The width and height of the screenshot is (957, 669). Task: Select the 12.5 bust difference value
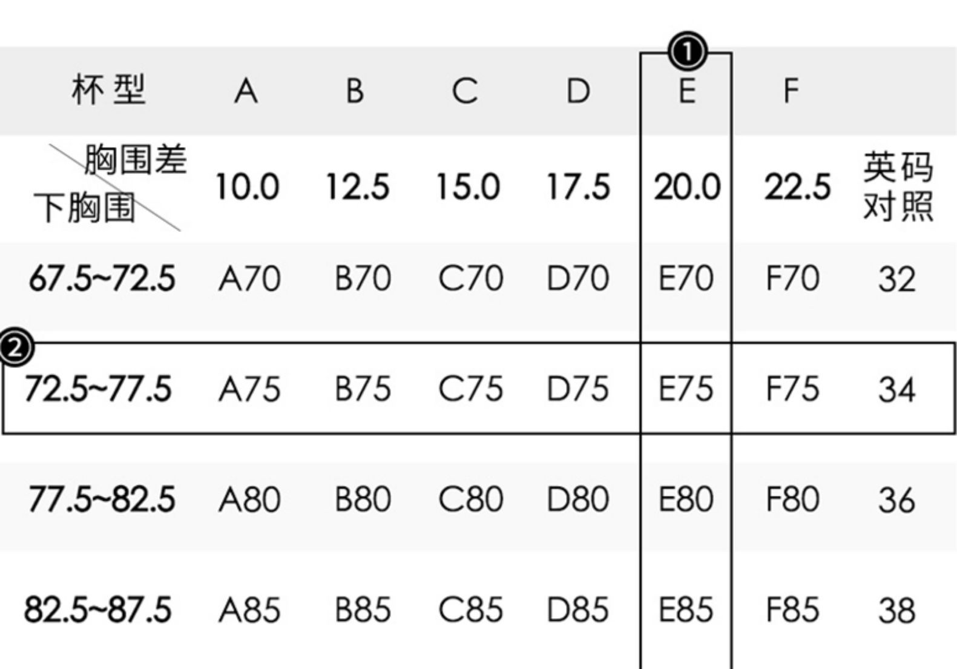(x=357, y=187)
